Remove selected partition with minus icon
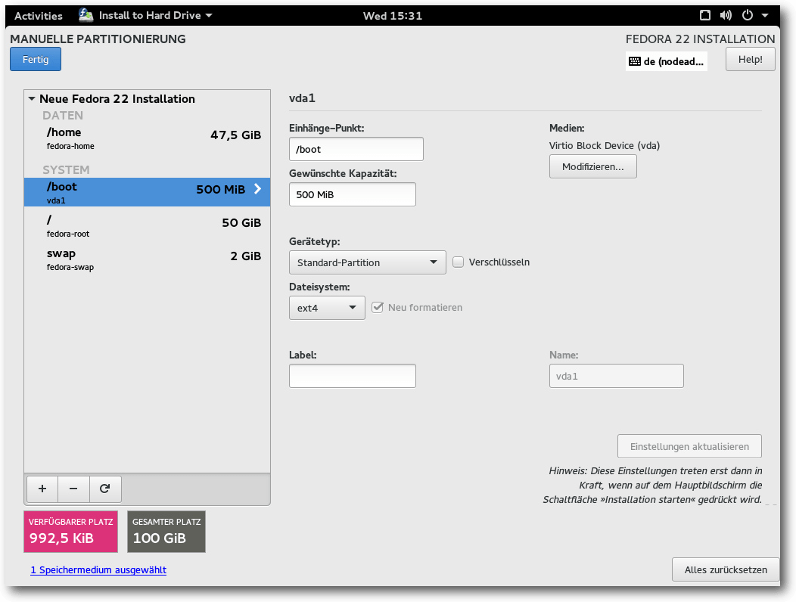Screen dimensions: 796x602 73,489
